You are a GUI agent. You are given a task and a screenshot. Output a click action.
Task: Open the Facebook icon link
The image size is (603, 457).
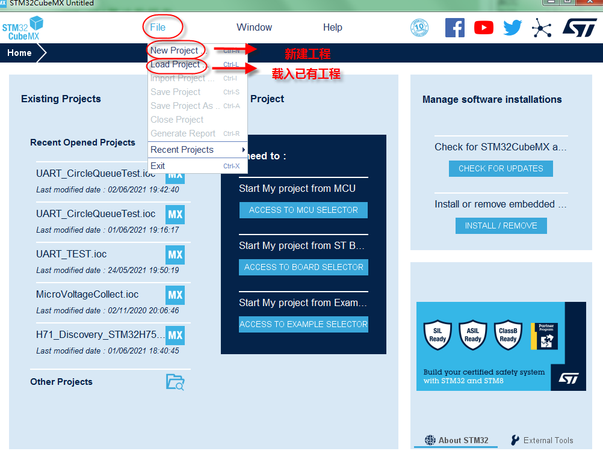tap(454, 28)
